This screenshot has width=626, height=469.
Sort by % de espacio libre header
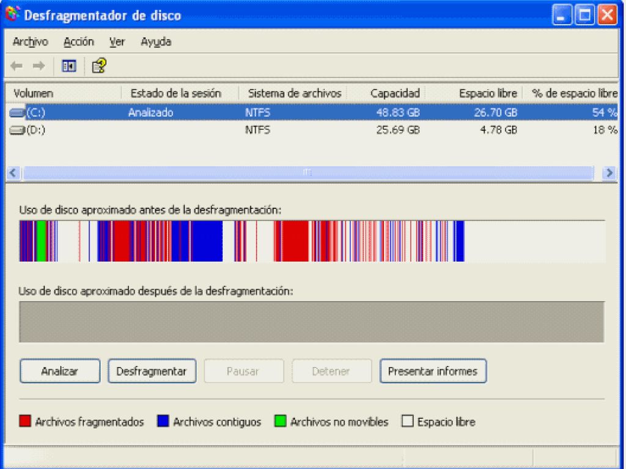coord(570,93)
